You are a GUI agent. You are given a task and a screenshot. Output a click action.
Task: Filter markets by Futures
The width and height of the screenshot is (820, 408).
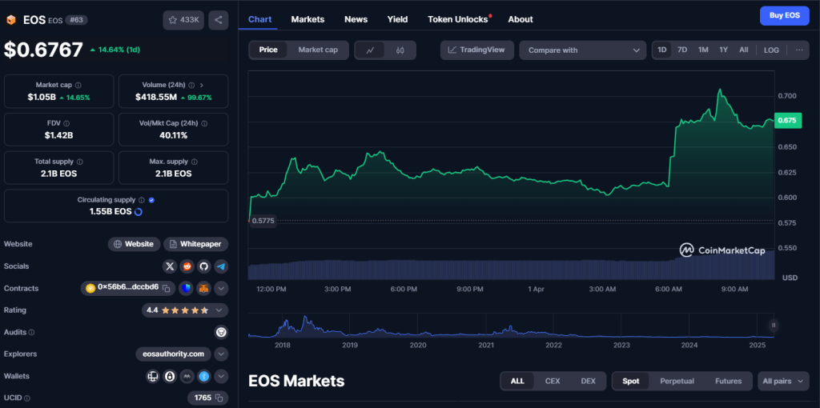pyautogui.click(x=728, y=382)
